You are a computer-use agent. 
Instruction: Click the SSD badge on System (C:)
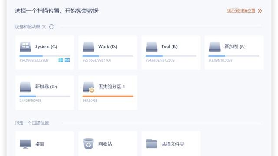point(67,60)
